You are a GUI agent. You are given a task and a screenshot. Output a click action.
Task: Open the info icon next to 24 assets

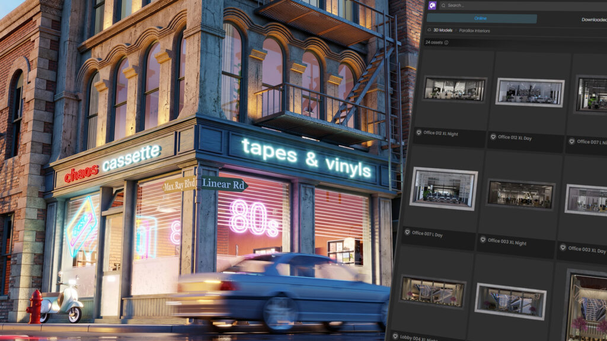(446, 43)
